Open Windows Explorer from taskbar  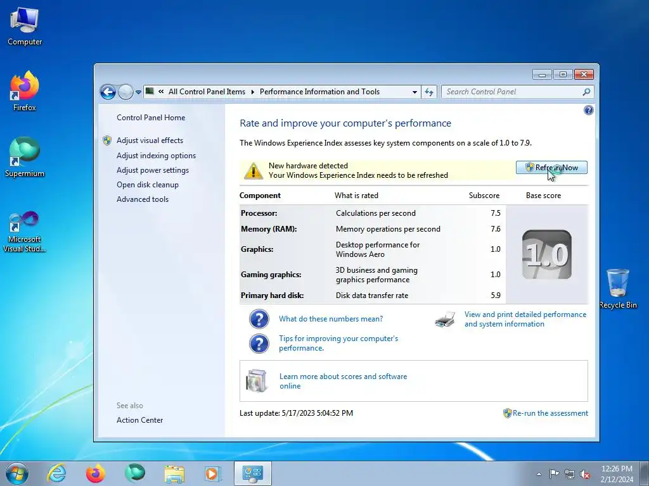pyautogui.click(x=174, y=473)
